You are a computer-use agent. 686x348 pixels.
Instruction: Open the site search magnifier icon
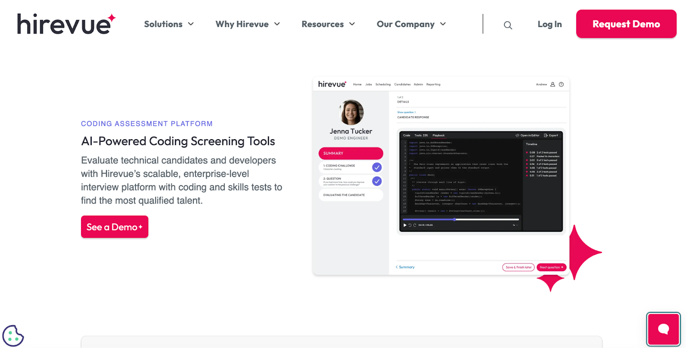pos(508,25)
